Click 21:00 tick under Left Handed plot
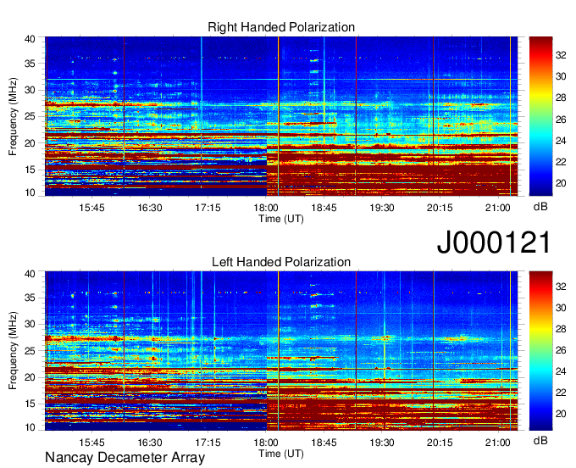576x468 pixels. coord(498,443)
